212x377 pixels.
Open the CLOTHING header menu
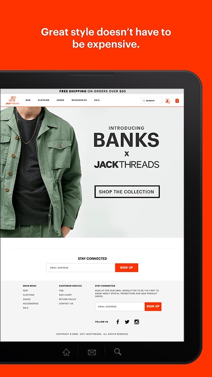(43, 100)
